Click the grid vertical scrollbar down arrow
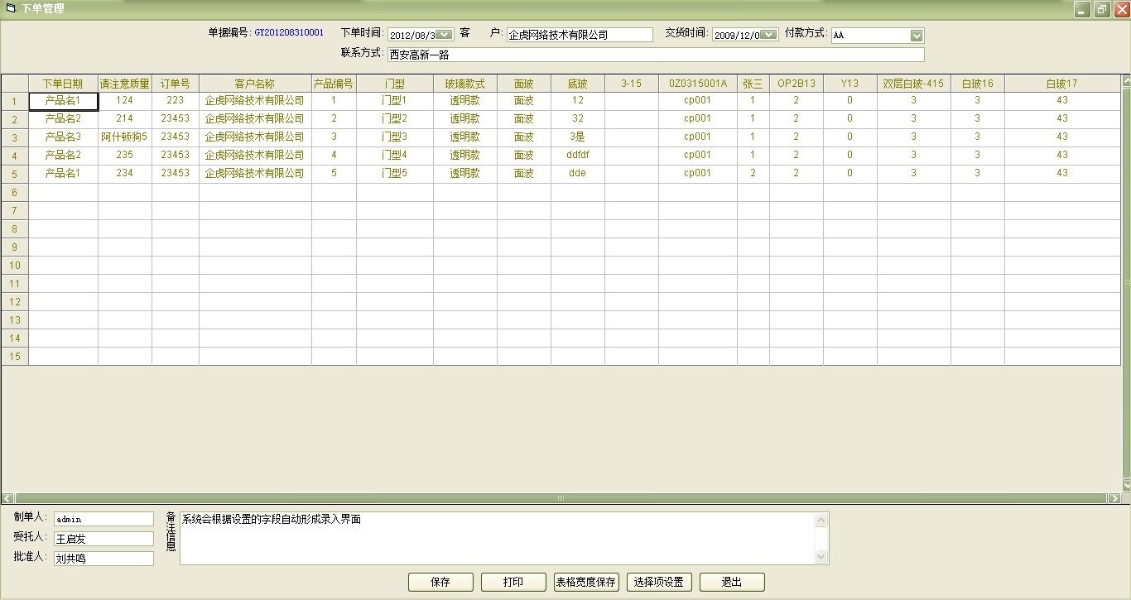 click(x=1126, y=485)
